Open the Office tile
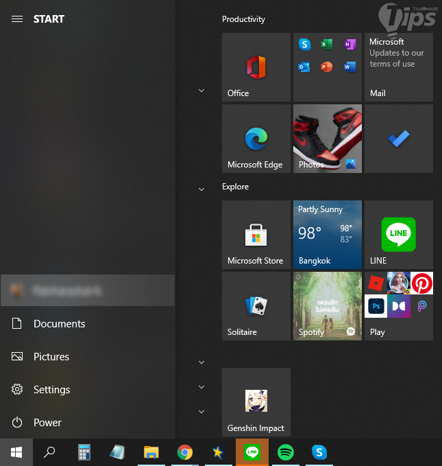 pos(256,67)
